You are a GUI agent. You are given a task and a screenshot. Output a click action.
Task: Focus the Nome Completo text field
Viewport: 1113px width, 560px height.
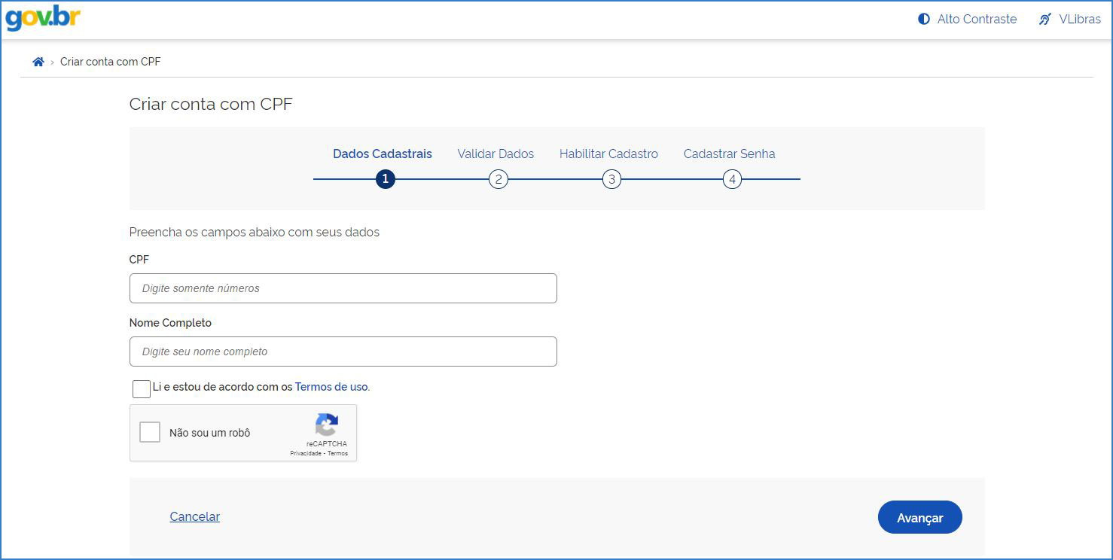pyautogui.click(x=343, y=352)
